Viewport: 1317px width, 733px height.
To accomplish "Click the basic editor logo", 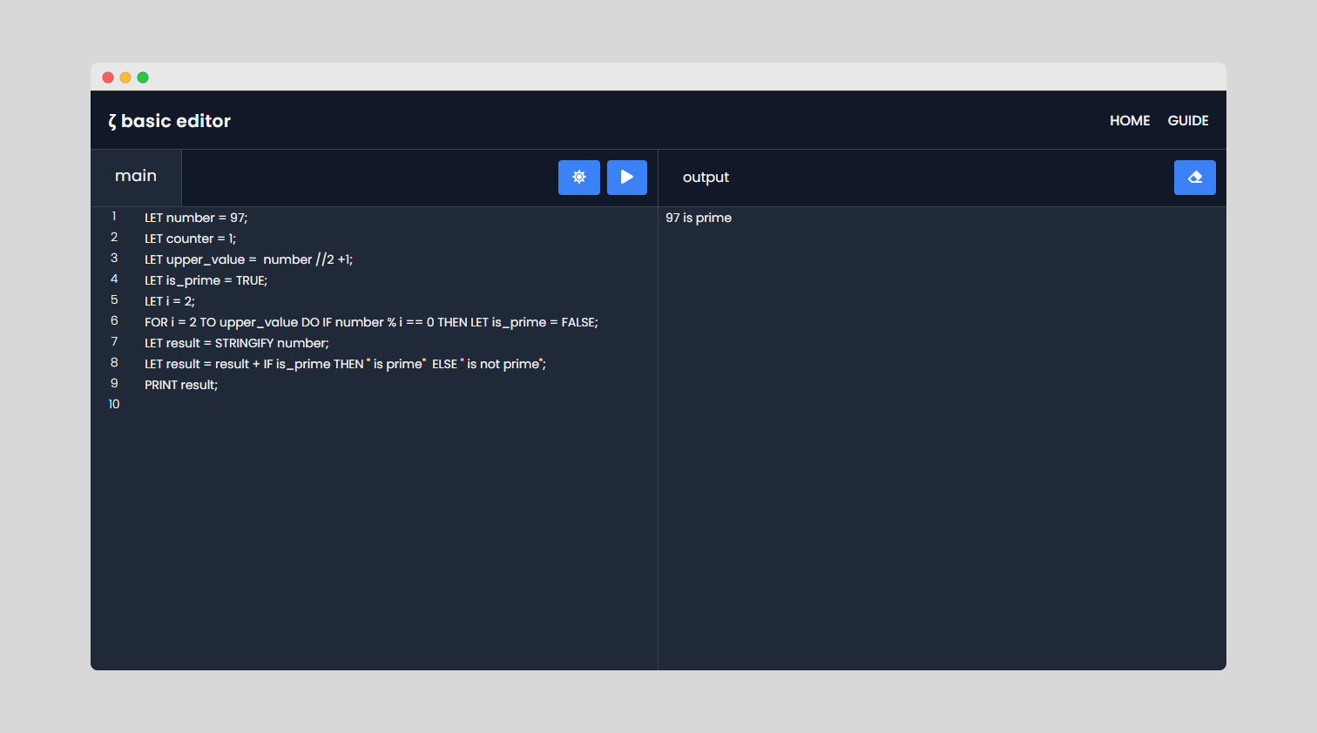I will pyautogui.click(x=169, y=121).
